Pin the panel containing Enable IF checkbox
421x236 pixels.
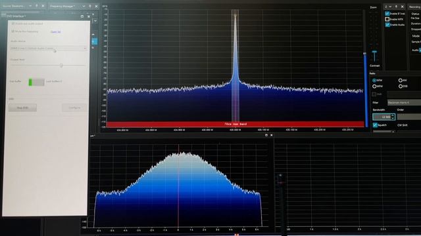click(x=396, y=7)
